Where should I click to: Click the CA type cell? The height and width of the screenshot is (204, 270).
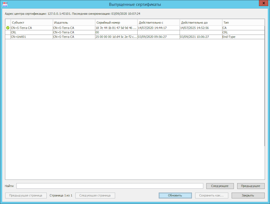tap(243, 28)
